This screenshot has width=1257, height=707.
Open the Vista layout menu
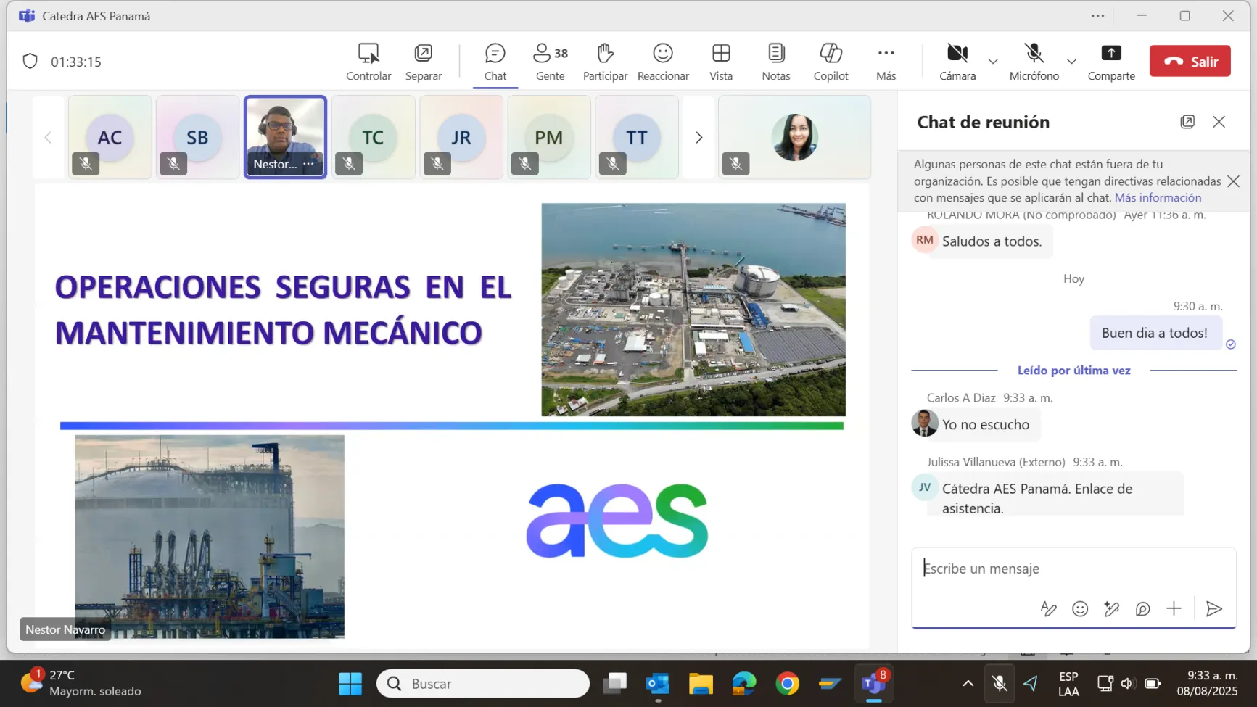pos(721,61)
